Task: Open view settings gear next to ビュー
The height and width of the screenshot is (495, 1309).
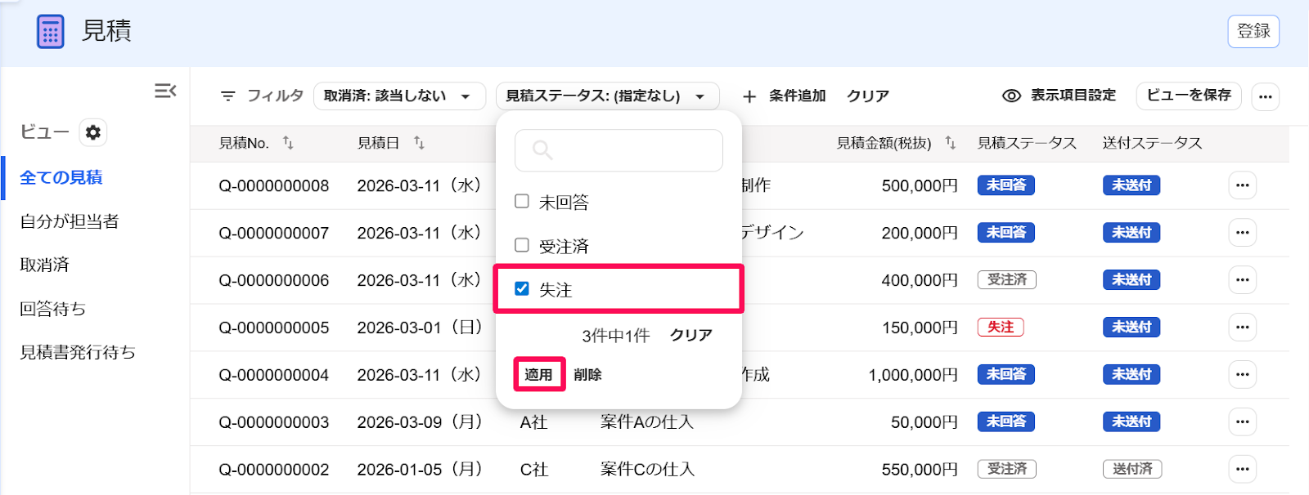Action: (x=93, y=132)
